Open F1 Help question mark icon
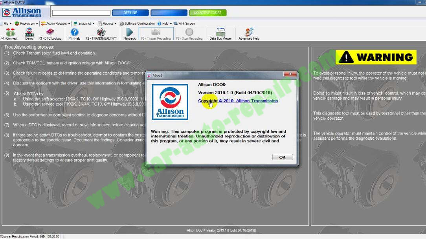Screen dimensions: 426x239 click(x=74, y=32)
